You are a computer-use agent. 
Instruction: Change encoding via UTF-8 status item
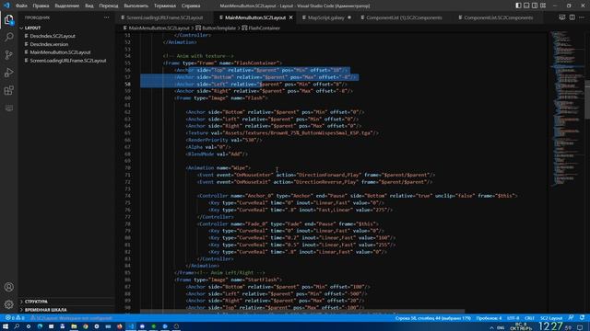click(x=513, y=318)
